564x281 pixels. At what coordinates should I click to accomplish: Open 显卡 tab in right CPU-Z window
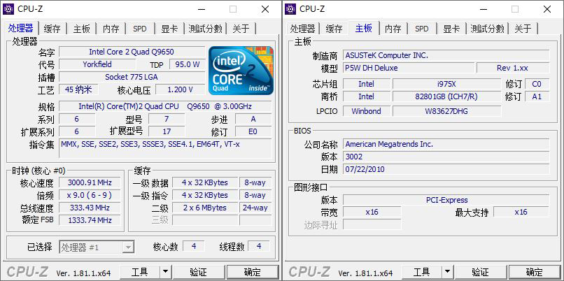[451, 29]
